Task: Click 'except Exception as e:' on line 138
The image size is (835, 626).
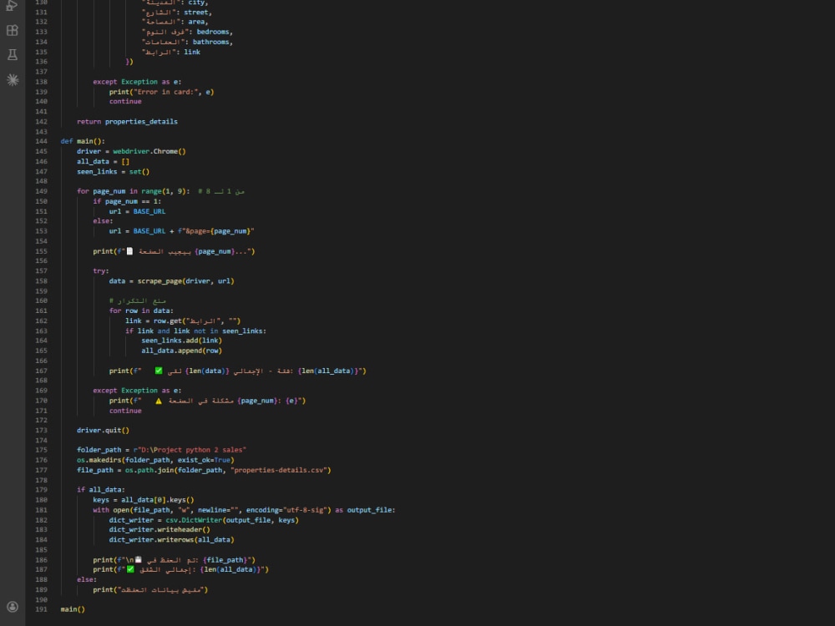Action: 137,82
